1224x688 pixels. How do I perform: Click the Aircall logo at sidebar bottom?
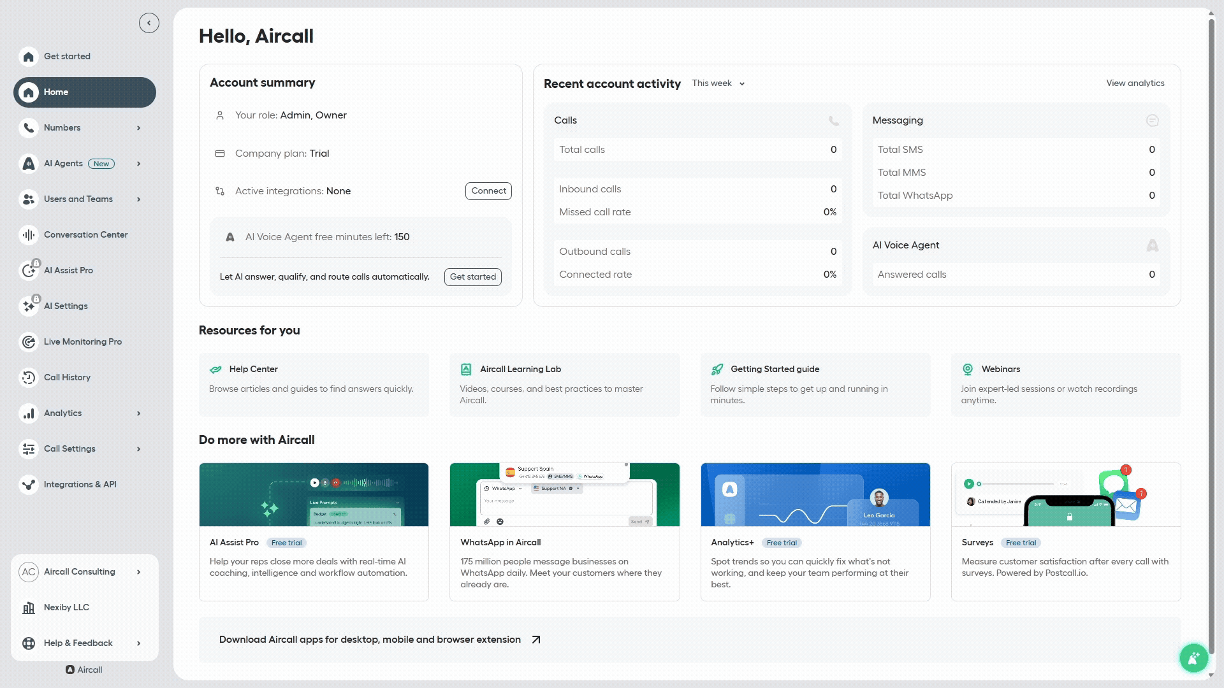pyautogui.click(x=84, y=670)
